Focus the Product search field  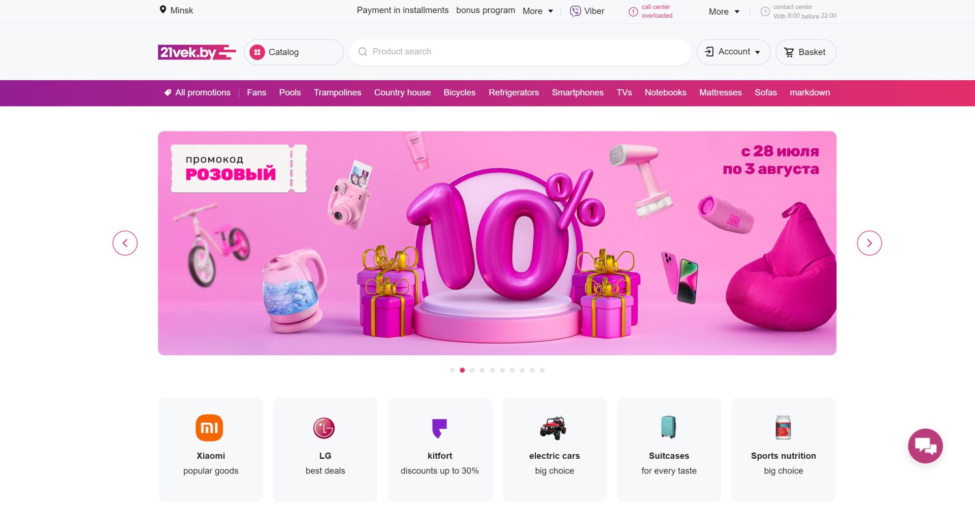coord(520,52)
